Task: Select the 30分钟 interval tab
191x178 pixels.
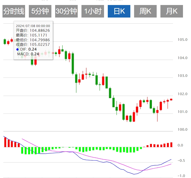Action: click(x=66, y=11)
